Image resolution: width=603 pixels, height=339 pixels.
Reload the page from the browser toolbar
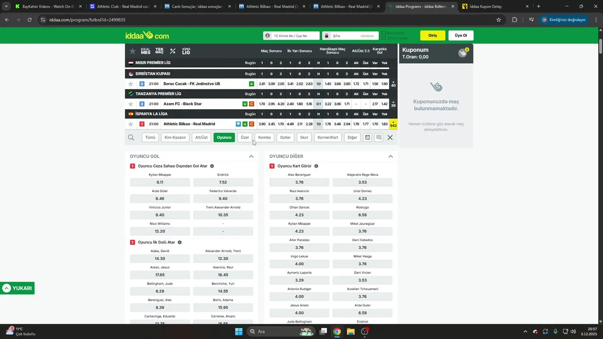(x=29, y=20)
